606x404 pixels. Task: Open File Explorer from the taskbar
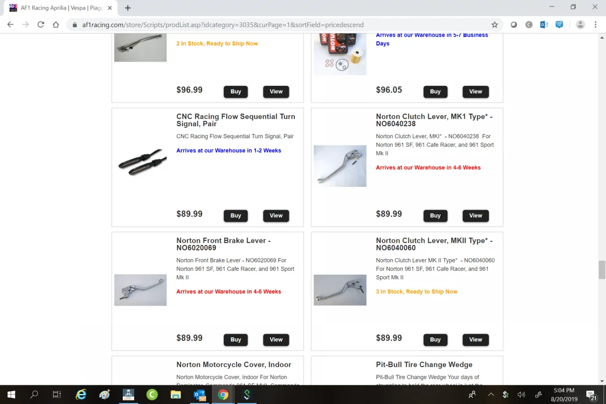(x=176, y=394)
